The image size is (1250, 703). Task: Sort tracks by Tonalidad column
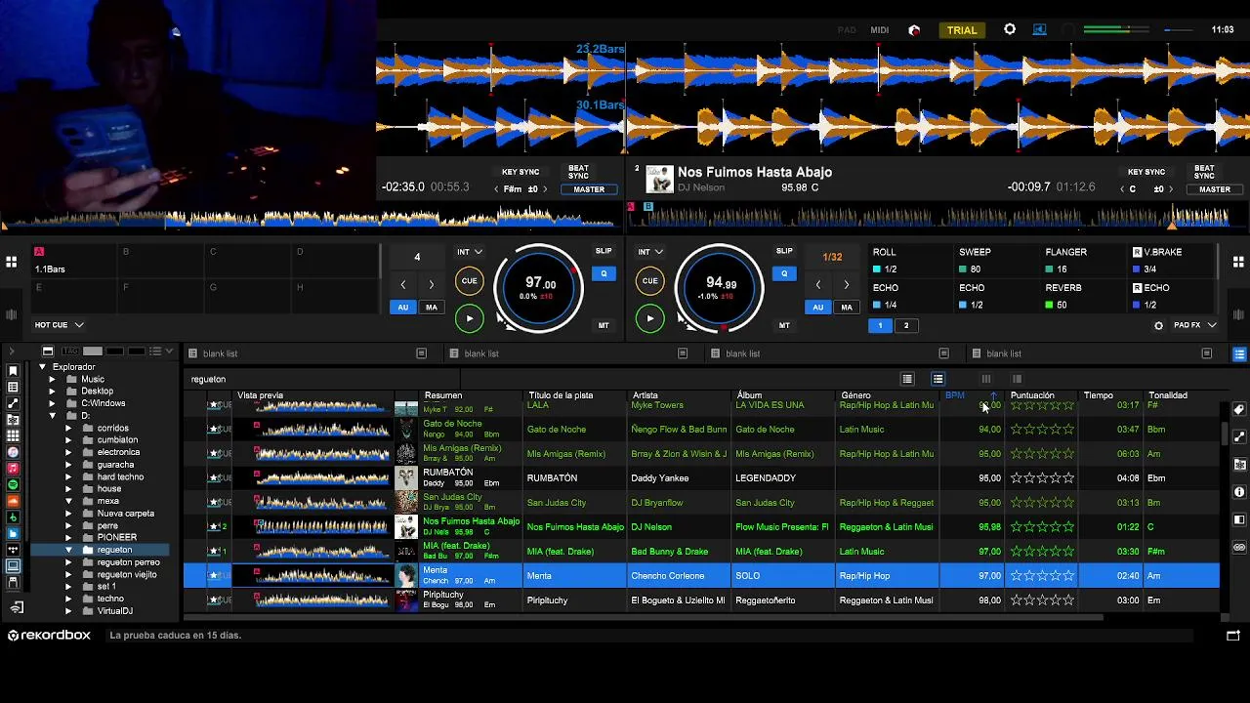[1168, 395]
